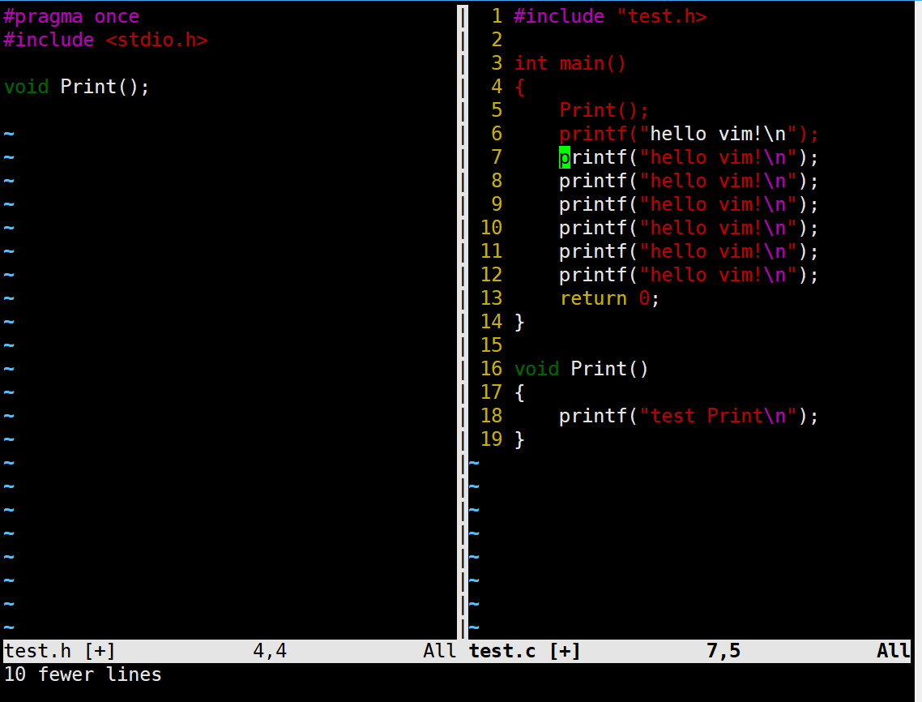Click 'return 0;' on line 13
Viewport: 922px width, 702px height.
610,299
